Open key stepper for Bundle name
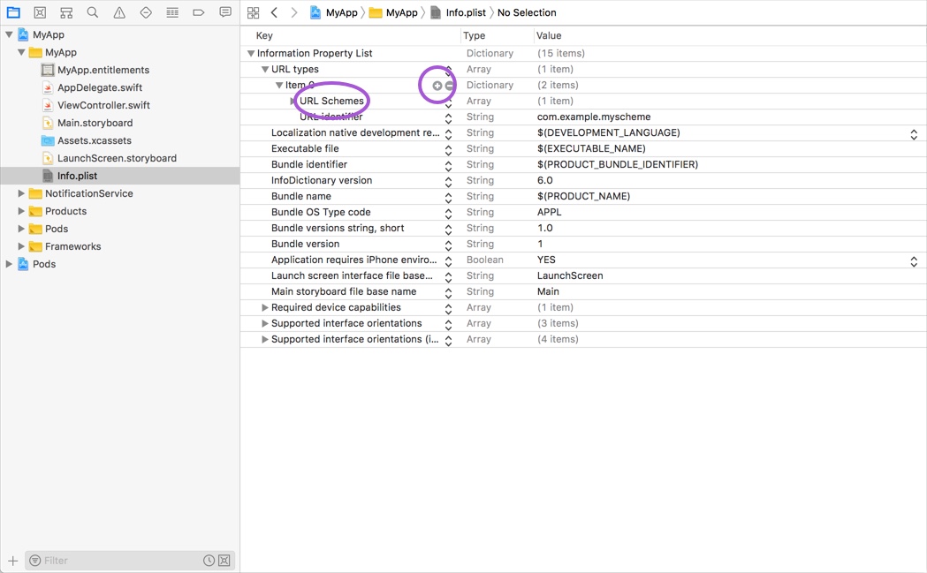This screenshot has width=927, height=573. click(448, 197)
